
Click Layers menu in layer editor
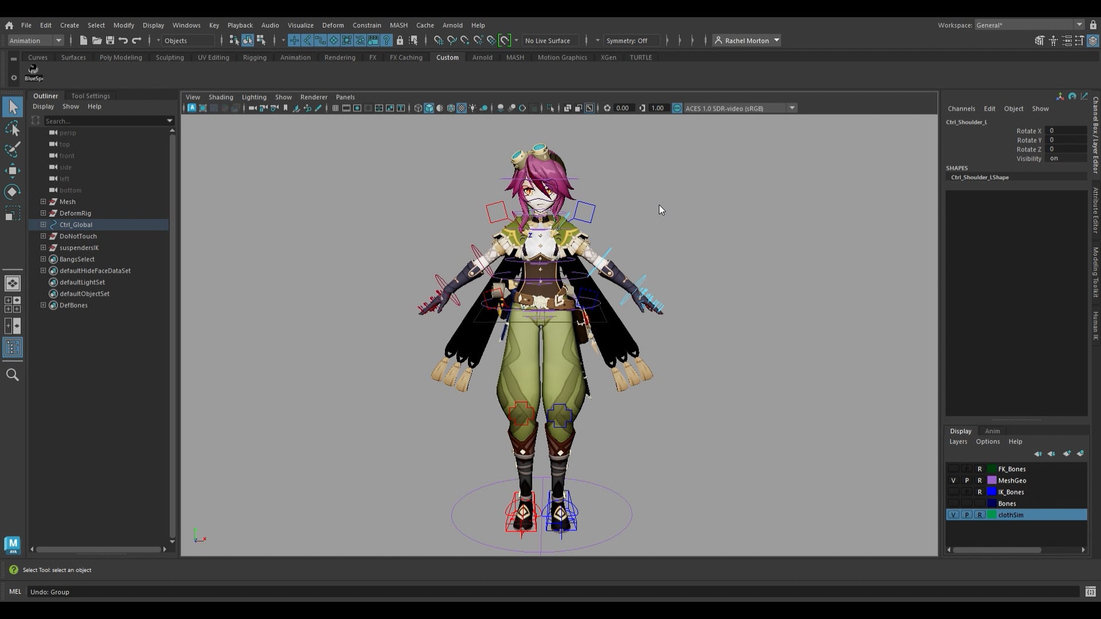(x=958, y=441)
